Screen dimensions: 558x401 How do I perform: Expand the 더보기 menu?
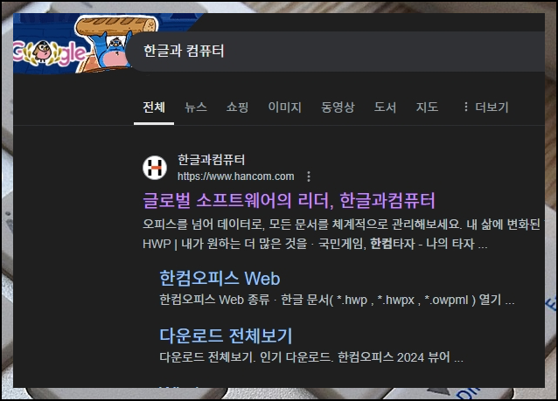(486, 107)
